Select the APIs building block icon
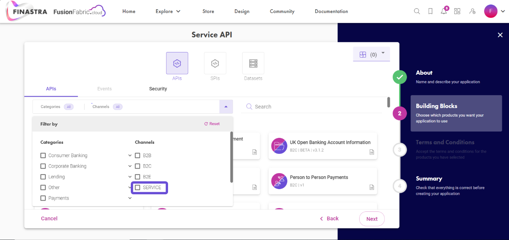This screenshot has width=509, height=240. pyautogui.click(x=177, y=63)
